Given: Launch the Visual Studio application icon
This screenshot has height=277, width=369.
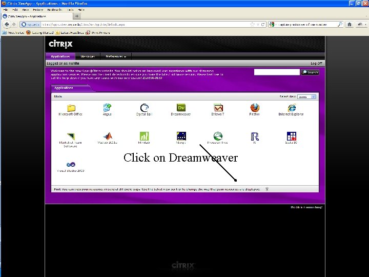Looking at the screenshot, I should [x=71, y=165].
